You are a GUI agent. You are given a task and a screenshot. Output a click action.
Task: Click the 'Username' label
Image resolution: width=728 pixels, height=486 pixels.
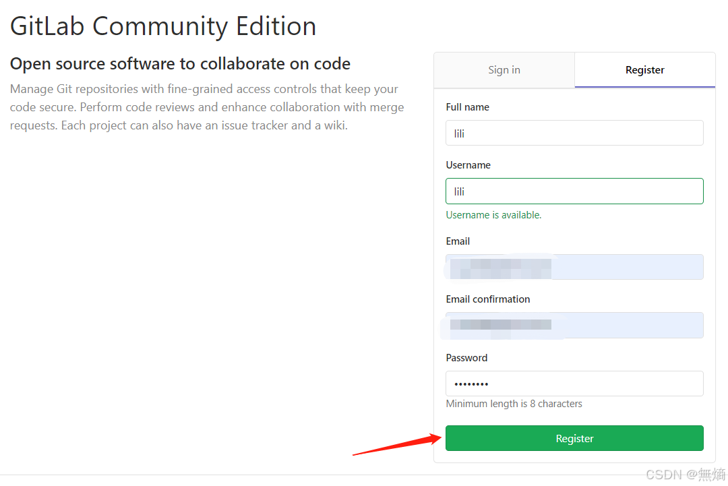click(468, 165)
